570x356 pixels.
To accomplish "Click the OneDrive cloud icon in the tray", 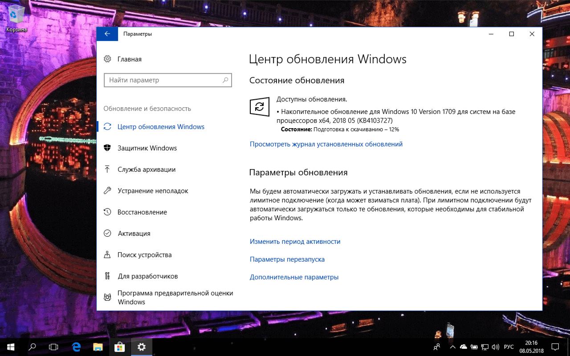I will click(x=463, y=347).
